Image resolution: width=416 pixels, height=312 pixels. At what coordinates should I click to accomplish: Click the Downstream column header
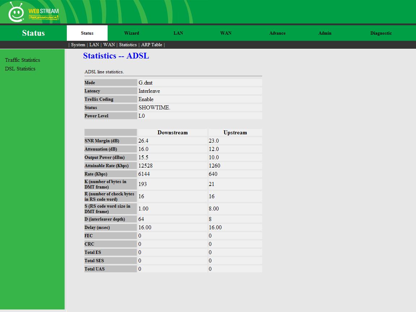tap(173, 133)
